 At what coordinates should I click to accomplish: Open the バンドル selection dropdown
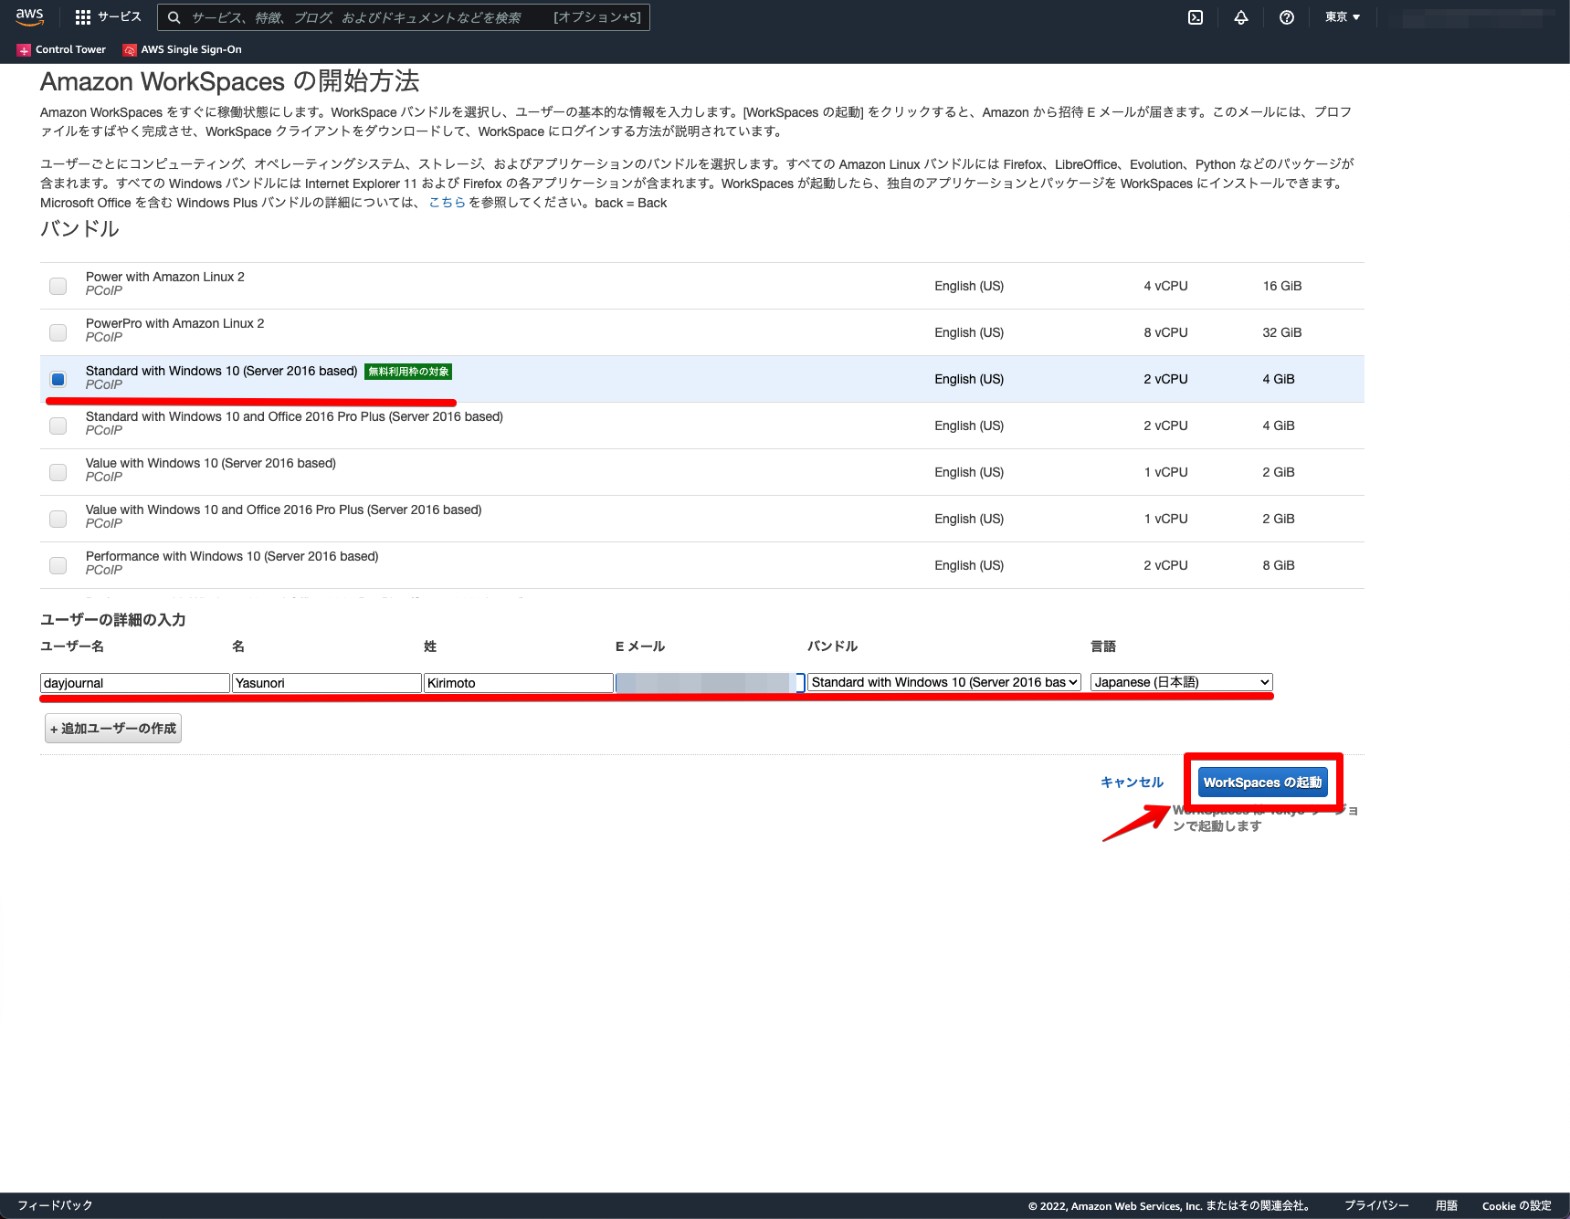944,682
